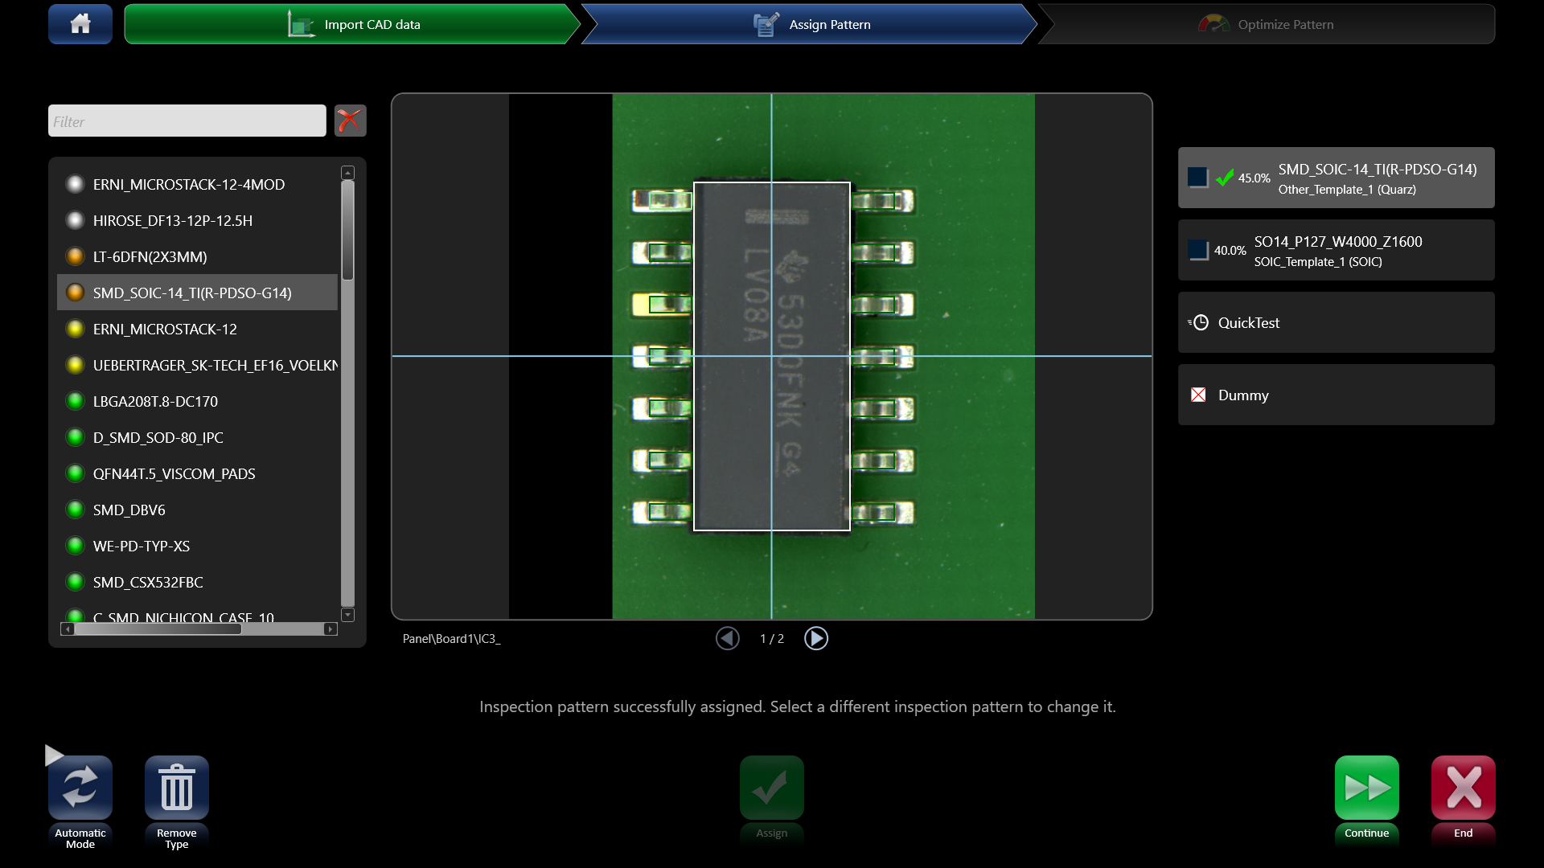Click the Home icon button
The image size is (1544, 868).
pyautogui.click(x=80, y=24)
